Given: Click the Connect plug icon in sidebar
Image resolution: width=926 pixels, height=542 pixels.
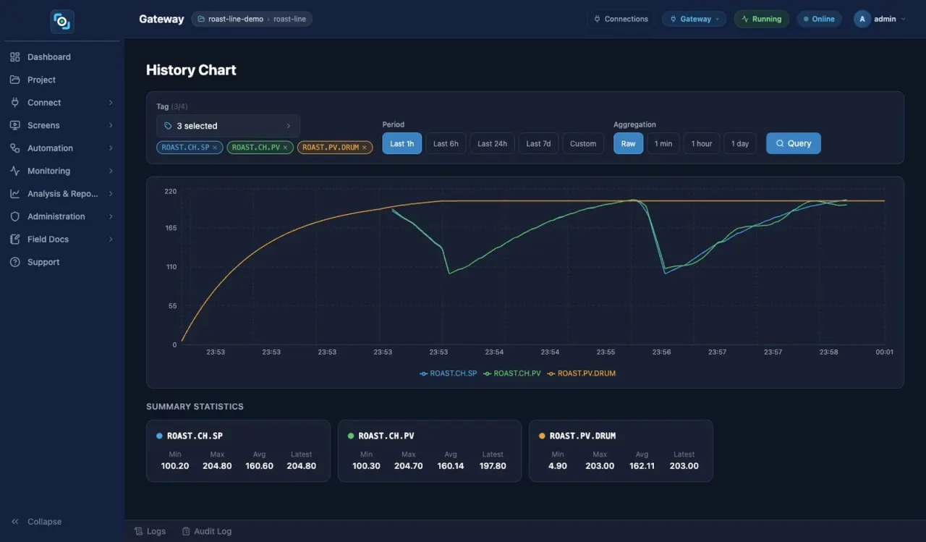Looking at the screenshot, I should 14,103.
